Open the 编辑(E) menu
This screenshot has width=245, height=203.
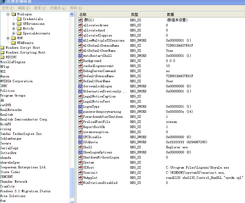24,8
